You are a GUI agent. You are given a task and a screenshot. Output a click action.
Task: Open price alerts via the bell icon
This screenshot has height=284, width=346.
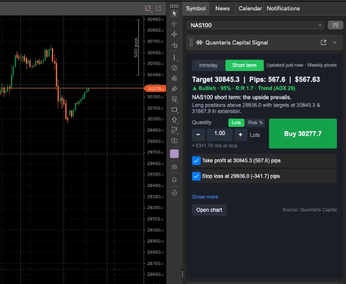coord(174,180)
